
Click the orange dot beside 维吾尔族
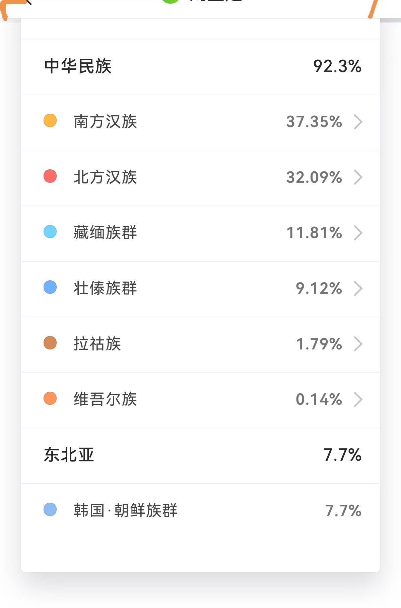[50, 398]
